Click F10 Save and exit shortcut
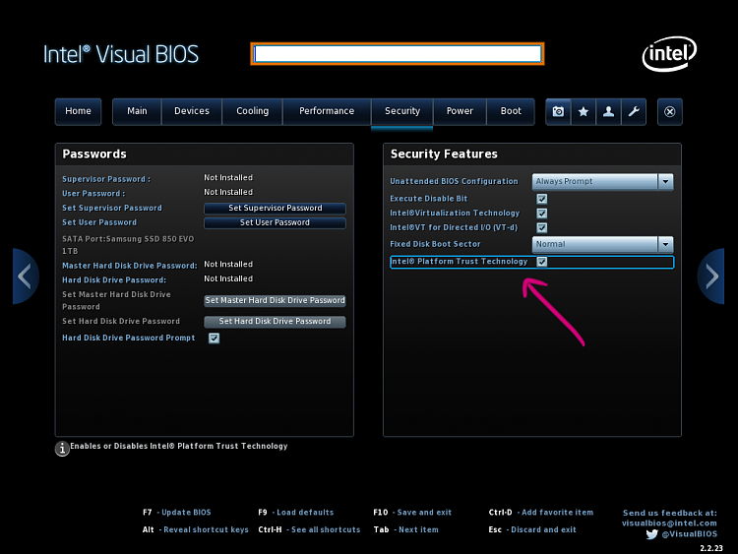The height and width of the screenshot is (554, 738). [x=412, y=513]
